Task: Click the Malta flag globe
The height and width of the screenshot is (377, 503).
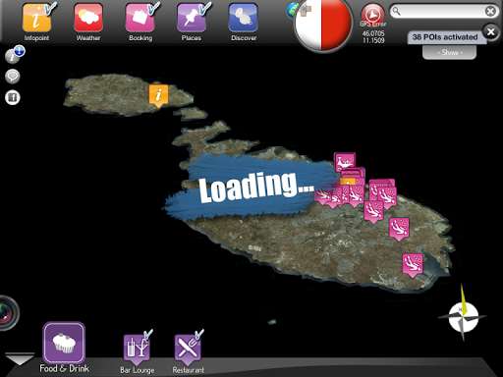Action: pyautogui.click(x=322, y=25)
